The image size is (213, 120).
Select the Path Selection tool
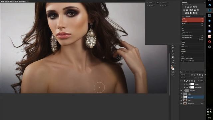173,51
